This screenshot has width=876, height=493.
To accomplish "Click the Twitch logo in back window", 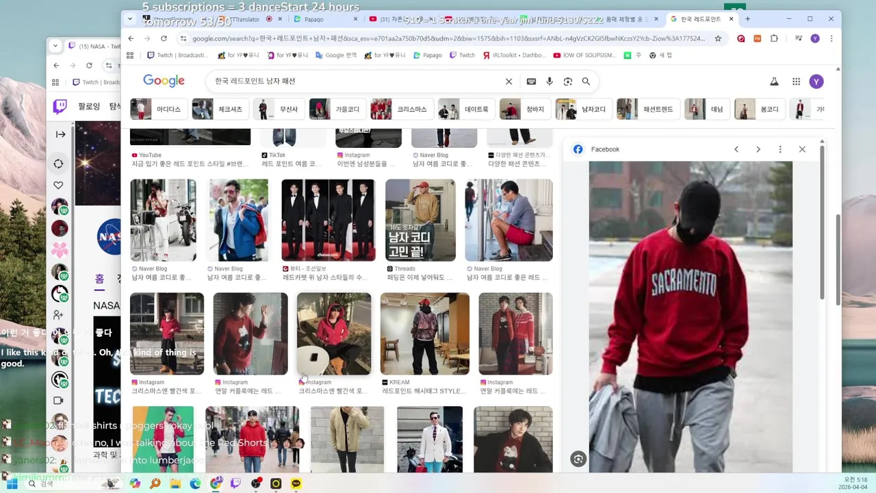I will point(60,106).
